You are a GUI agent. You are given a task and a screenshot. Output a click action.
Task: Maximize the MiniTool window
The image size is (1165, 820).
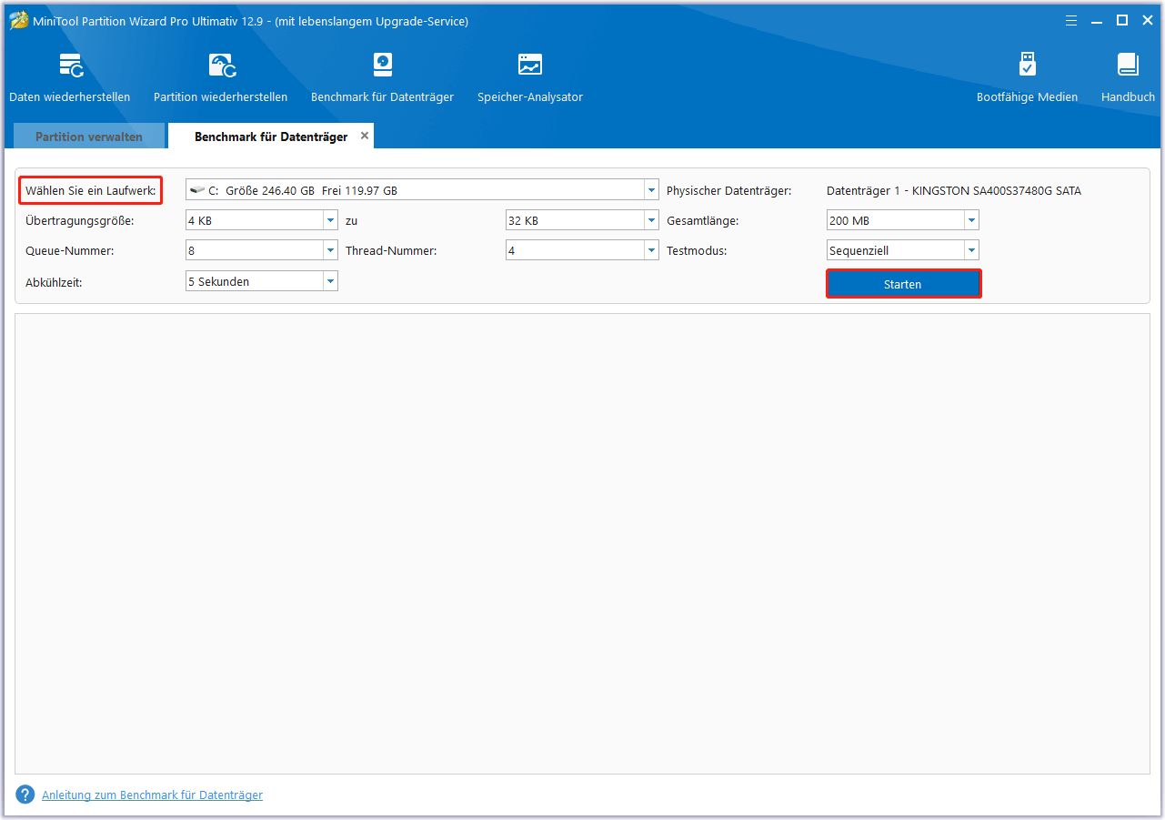click(x=1122, y=20)
